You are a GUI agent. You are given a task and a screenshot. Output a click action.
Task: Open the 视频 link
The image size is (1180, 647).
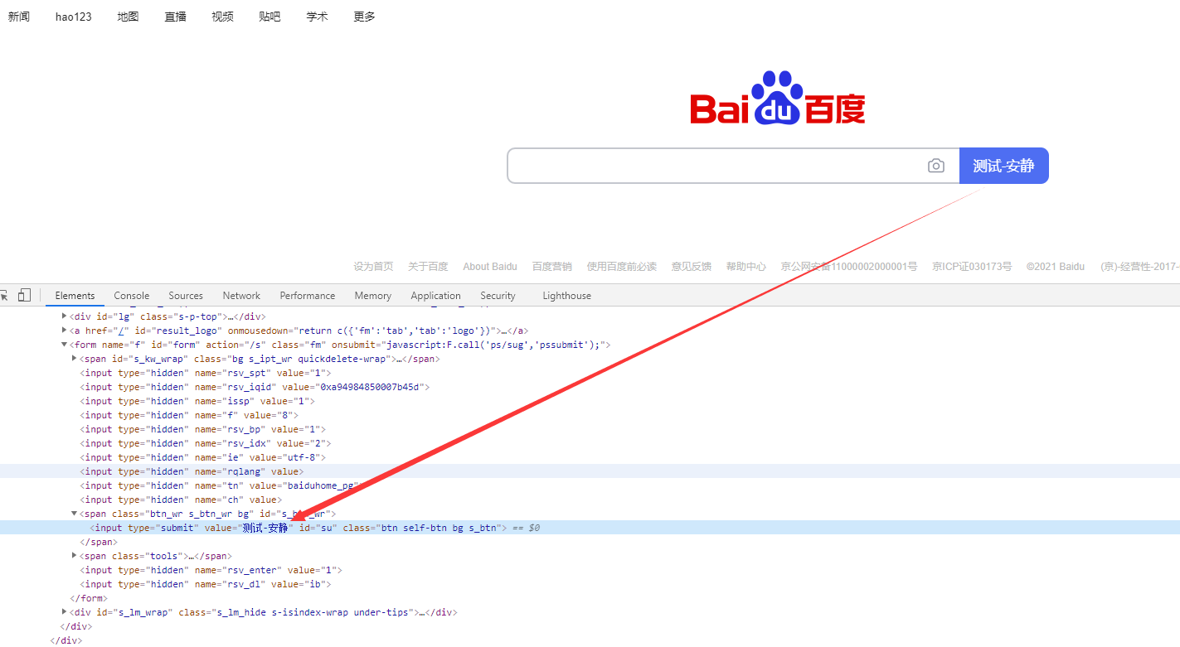pos(222,17)
